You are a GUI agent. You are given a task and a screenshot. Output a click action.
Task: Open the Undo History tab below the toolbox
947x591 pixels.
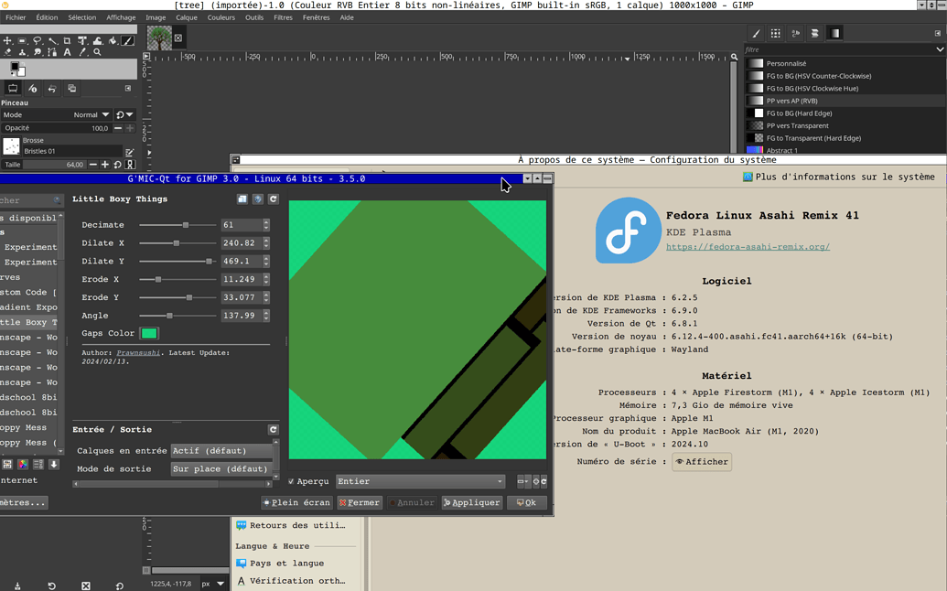pyautogui.click(x=52, y=88)
